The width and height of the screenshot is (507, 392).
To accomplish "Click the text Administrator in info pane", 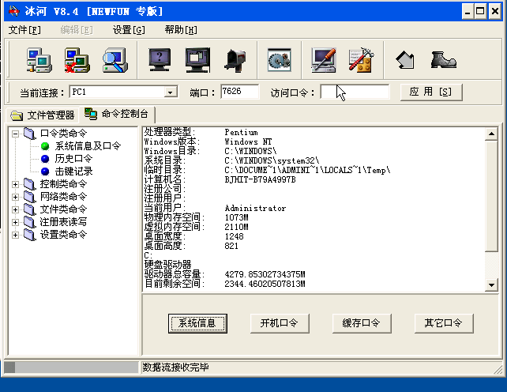I will tap(255, 208).
